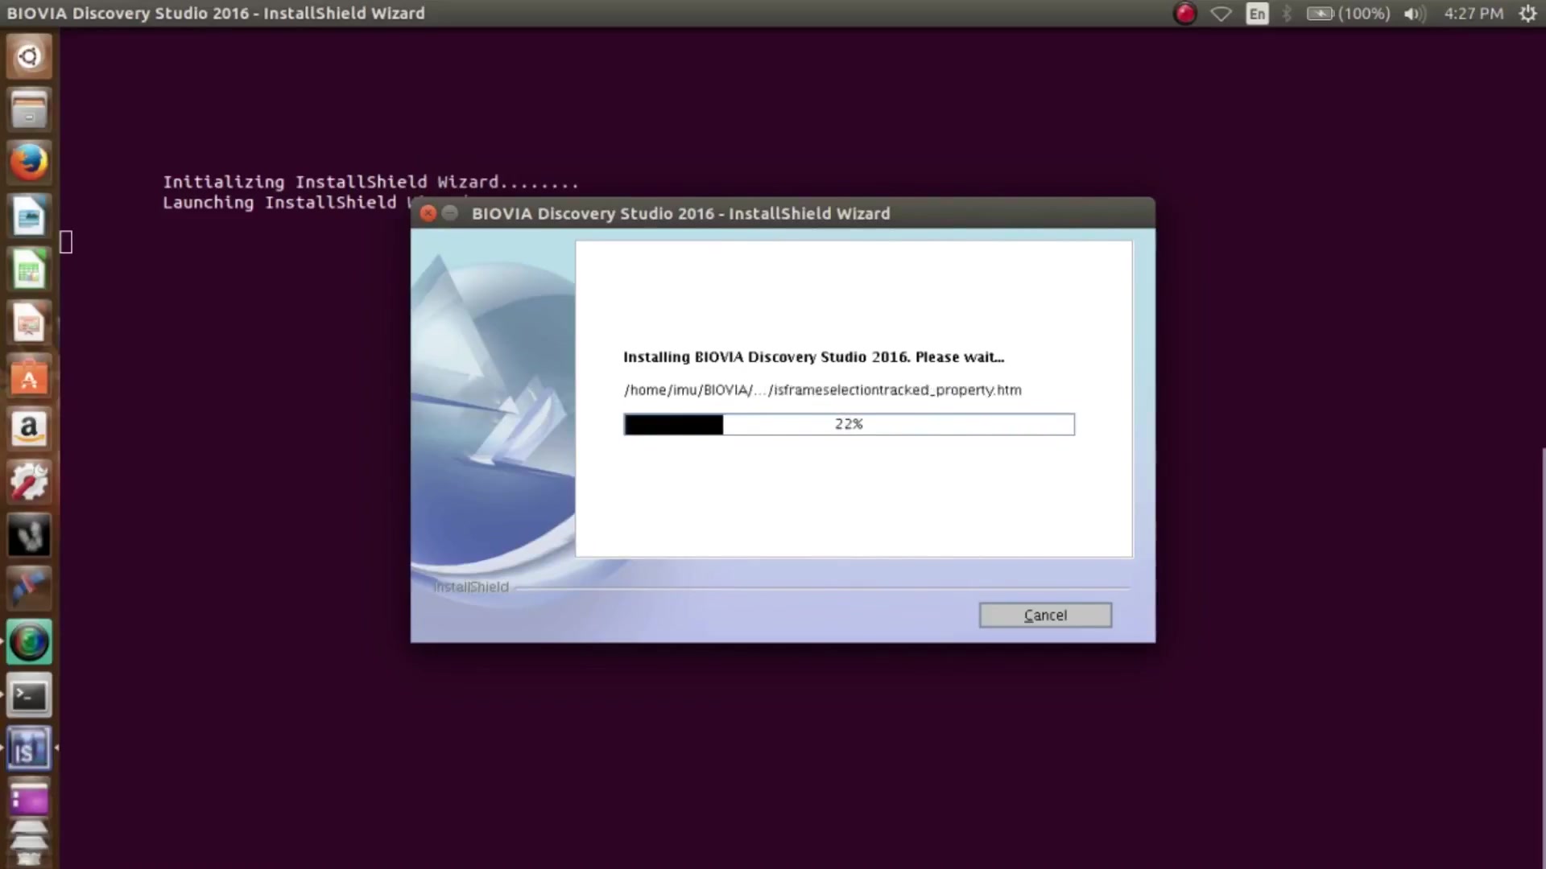This screenshot has width=1546, height=869.
Task: Launch Firefox from the launcher
Action: [x=29, y=161]
